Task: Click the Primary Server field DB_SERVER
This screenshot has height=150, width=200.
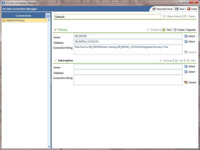Action: 128,36
